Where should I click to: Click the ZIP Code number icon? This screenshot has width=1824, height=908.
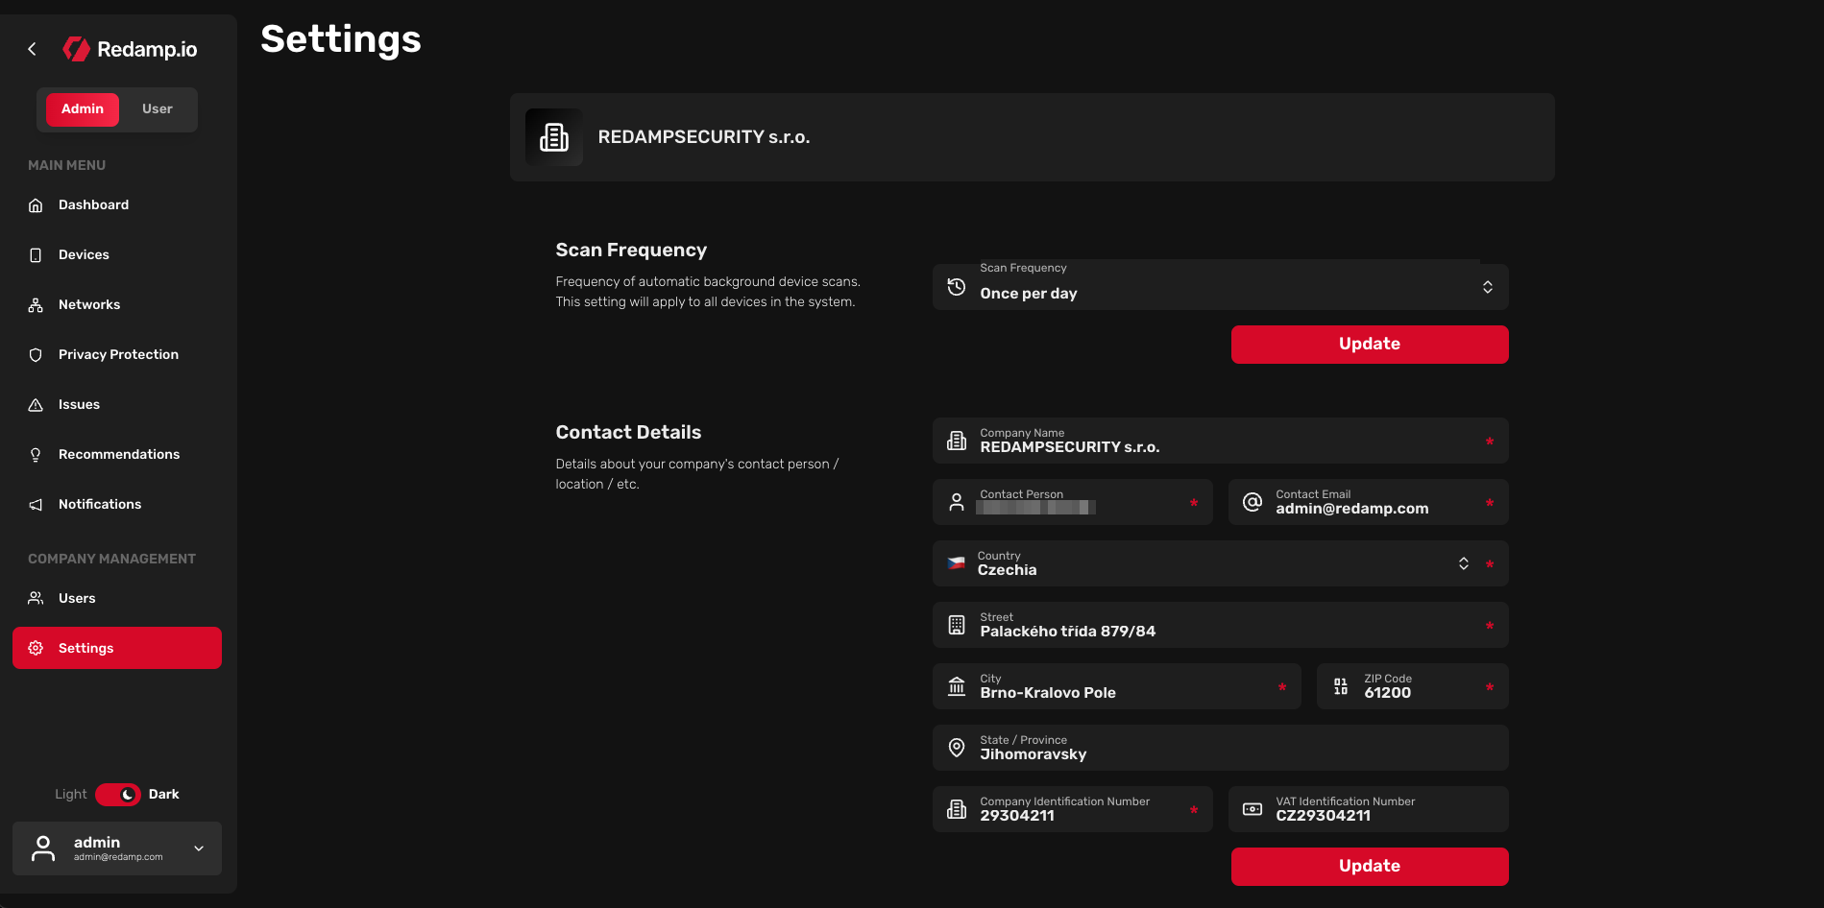(1341, 686)
